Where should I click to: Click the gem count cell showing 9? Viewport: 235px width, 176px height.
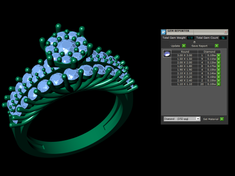tap(202, 59)
